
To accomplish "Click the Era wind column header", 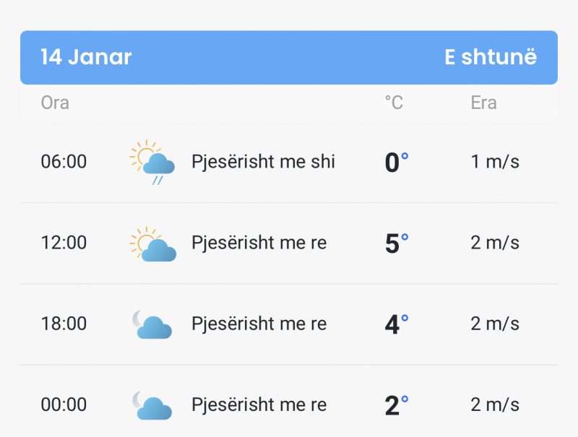I will 483,103.
